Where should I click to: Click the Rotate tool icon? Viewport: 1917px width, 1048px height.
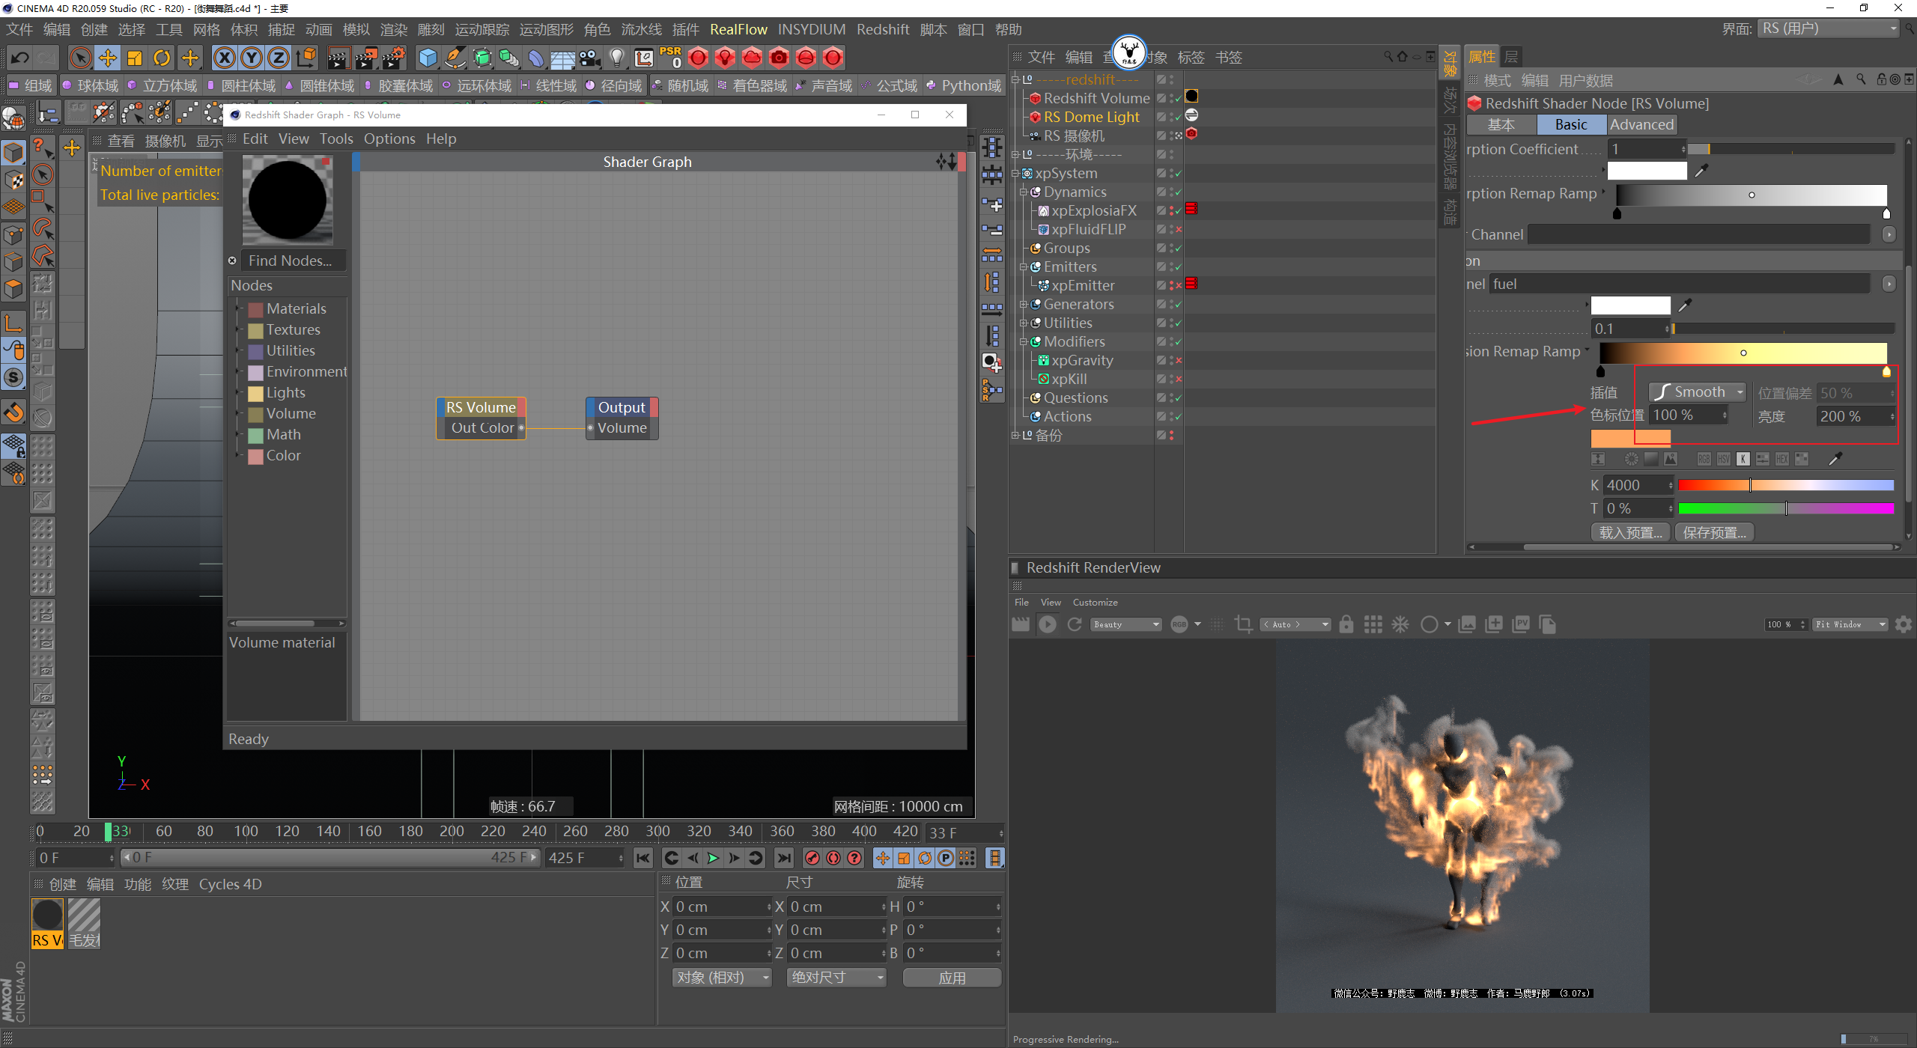point(162,58)
